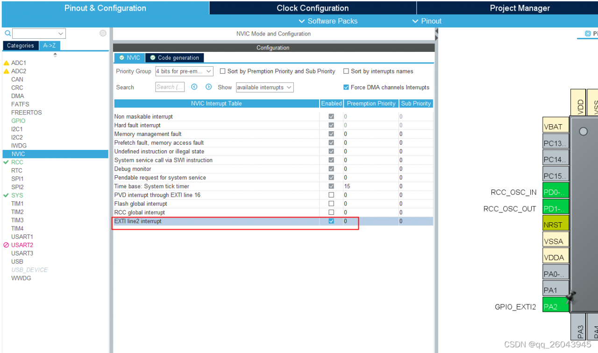Select WWDG in the peripheral list

pyautogui.click(x=21, y=278)
